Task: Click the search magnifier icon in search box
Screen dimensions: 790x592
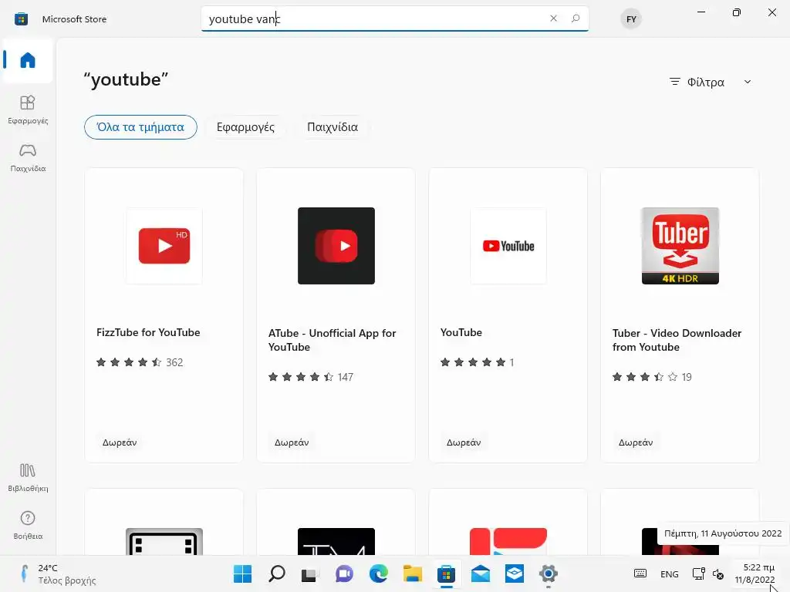Action: point(576,18)
